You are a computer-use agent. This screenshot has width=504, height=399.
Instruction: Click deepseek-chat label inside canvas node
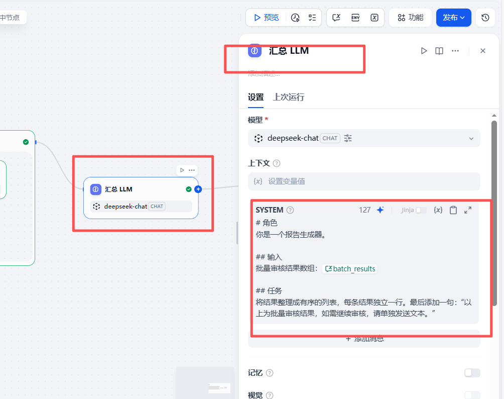tap(125, 207)
